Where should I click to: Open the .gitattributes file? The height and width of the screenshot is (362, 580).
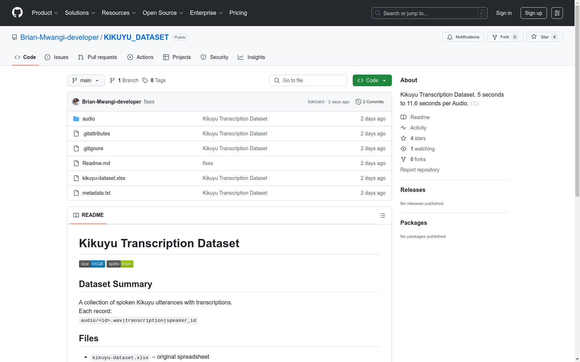point(96,134)
